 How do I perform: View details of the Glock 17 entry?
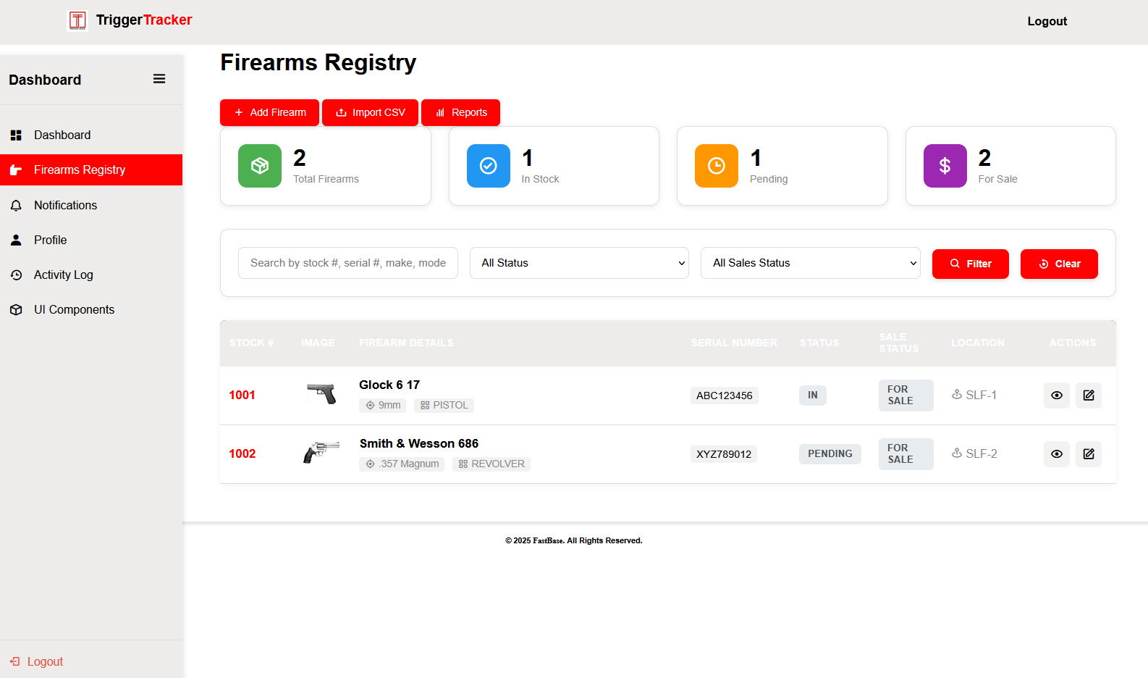click(1056, 395)
